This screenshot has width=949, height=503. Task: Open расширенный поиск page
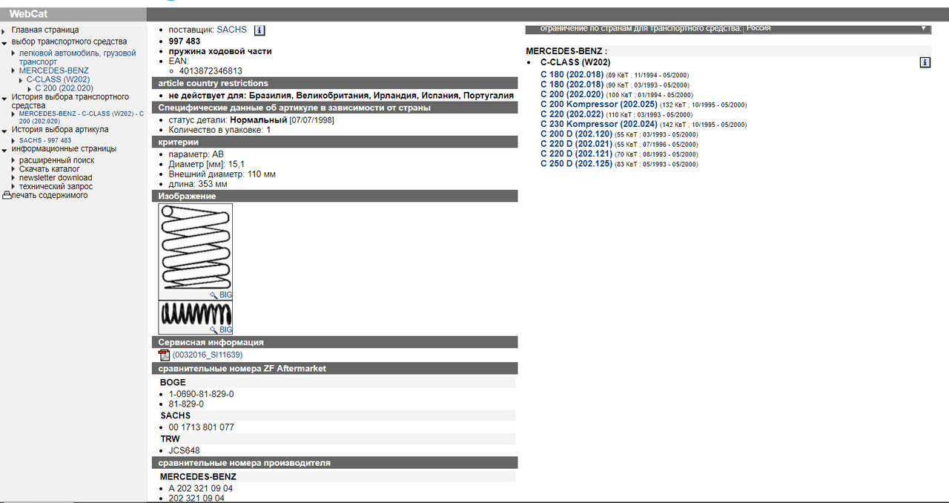point(57,160)
